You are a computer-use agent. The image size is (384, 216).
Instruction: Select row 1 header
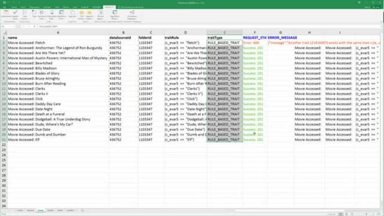[4, 37]
